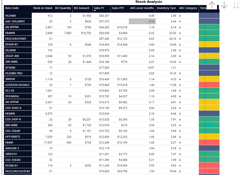
Task: Select the AR-4FPNR item row header
Action: pyautogui.click(x=18, y=102)
